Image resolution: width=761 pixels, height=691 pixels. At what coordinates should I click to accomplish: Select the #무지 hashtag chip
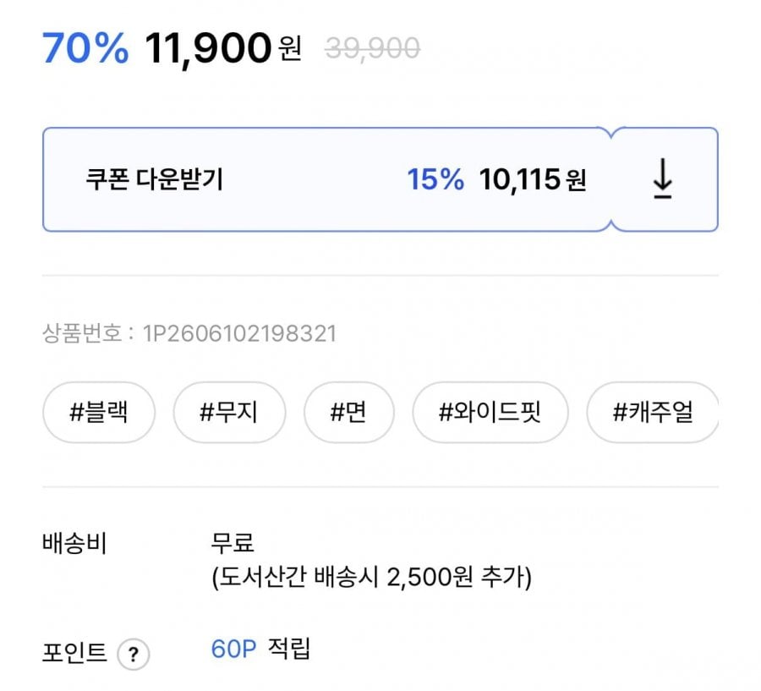(x=229, y=412)
